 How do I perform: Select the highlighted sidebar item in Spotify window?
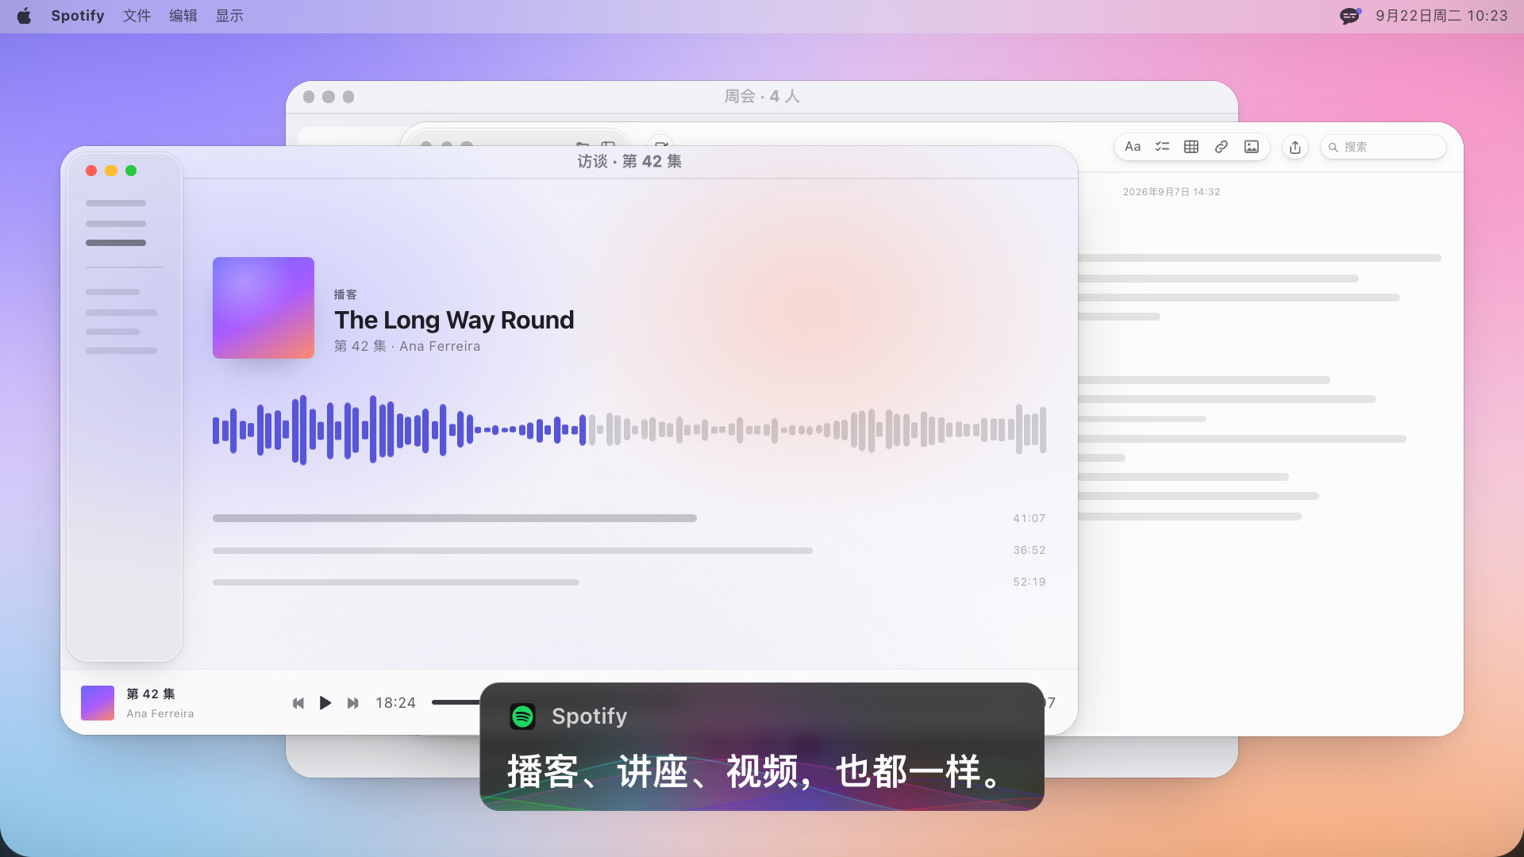(116, 243)
